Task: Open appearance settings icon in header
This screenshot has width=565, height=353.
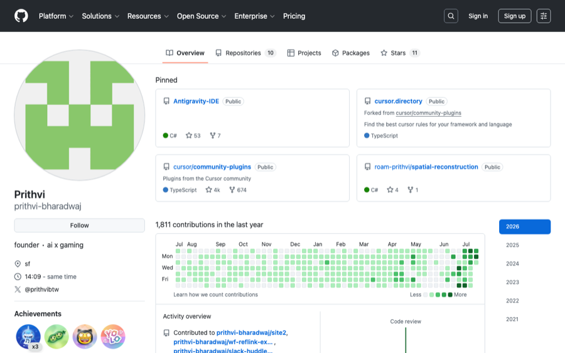Action: [544, 16]
